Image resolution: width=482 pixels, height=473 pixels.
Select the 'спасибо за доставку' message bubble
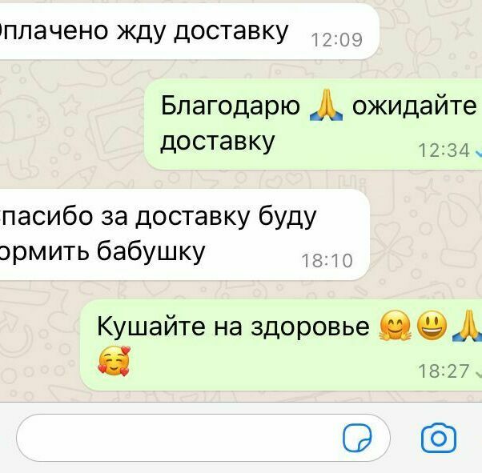coord(184,234)
